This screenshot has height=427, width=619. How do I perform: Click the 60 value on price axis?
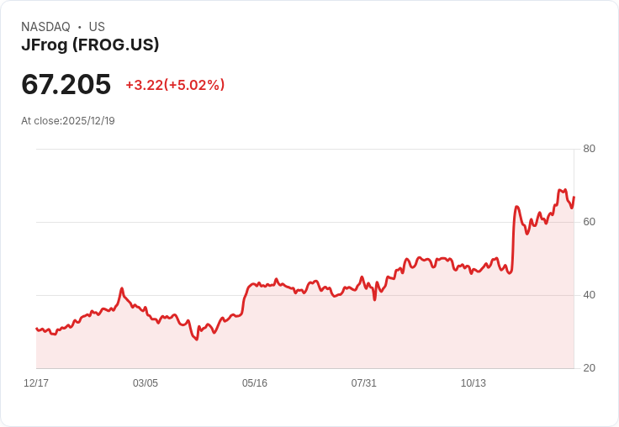point(589,222)
